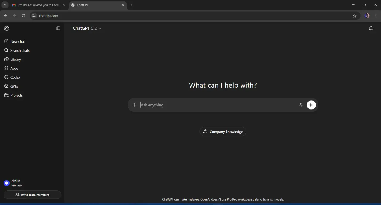Switch to the Gmail Pro Rei invitation tab
Image resolution: width=381 pixels, height=205 pixels.
38,5
